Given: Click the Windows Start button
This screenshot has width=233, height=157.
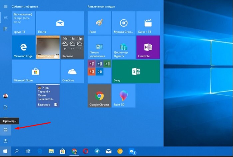Looking at the screenshot, I should [5, 151].
